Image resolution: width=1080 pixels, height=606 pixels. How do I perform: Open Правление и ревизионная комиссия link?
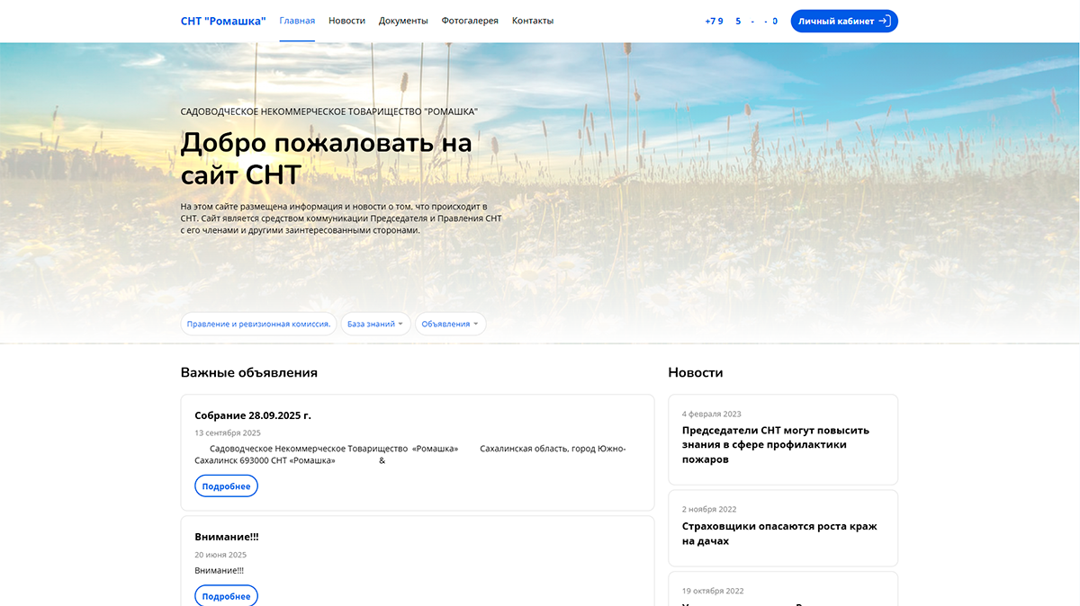[258, 324]
